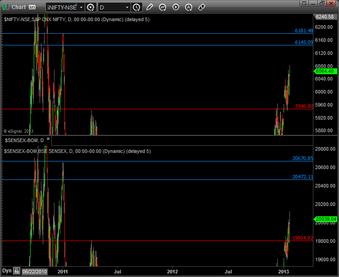Click the 6200.00 NIFTY price axis label
The width and height of the screenshot is (339, 277).
point(324,27)
